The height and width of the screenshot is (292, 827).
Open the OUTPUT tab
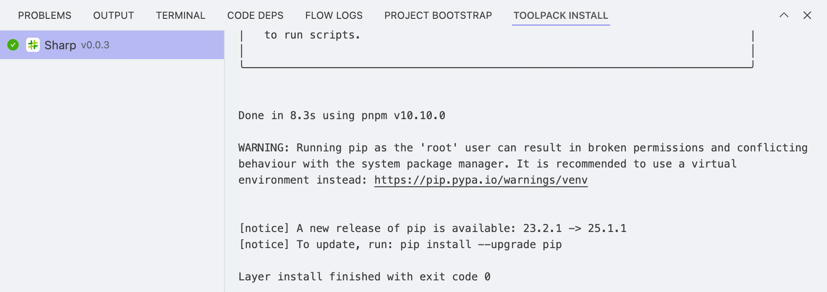[x=113, y=15]
